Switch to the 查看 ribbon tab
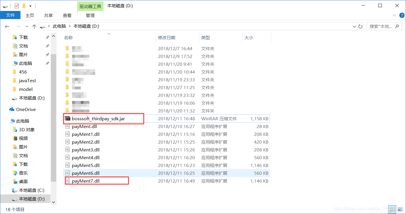Image resolution: width=406 pixels, height=214 pixels. [x=67, y=15]
